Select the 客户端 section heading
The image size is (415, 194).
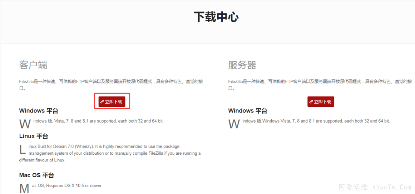[x=33, y=65]
